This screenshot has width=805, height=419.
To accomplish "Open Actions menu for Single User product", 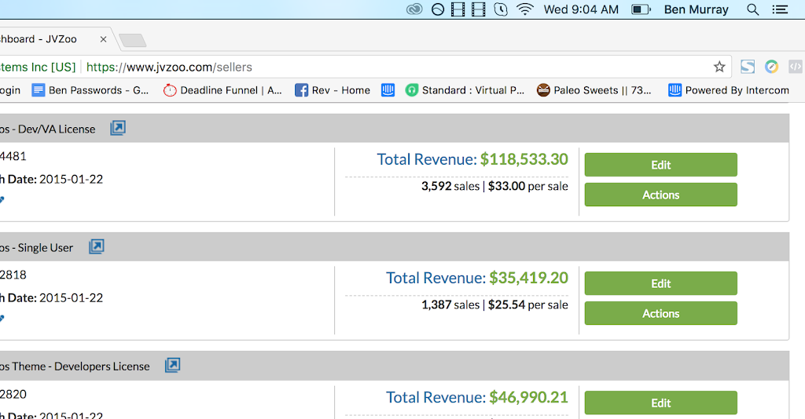I will click(660, 314).
